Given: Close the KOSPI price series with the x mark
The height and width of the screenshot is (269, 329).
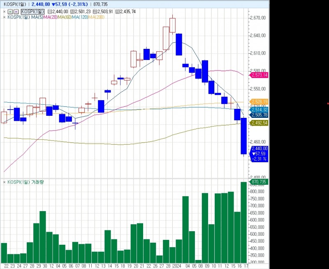Looking at the screenshot, I should click(4, 12).
